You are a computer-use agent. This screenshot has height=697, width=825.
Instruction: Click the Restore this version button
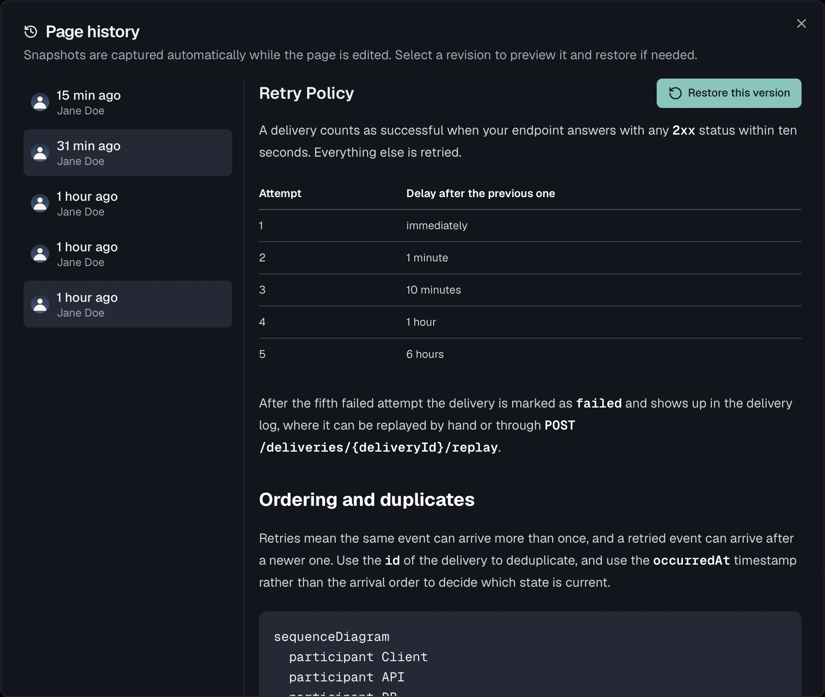click(729, 93)
